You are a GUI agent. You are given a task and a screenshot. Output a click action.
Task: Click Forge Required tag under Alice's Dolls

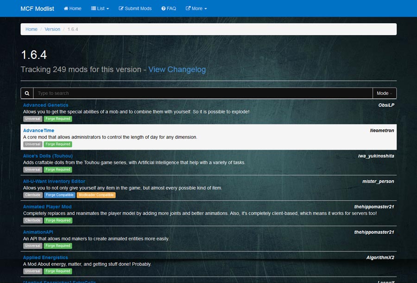coord(58,170)
